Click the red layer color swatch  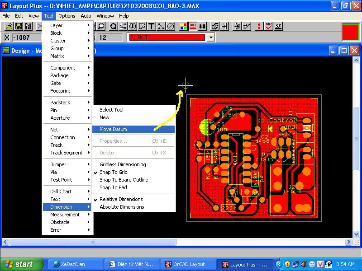350,32
